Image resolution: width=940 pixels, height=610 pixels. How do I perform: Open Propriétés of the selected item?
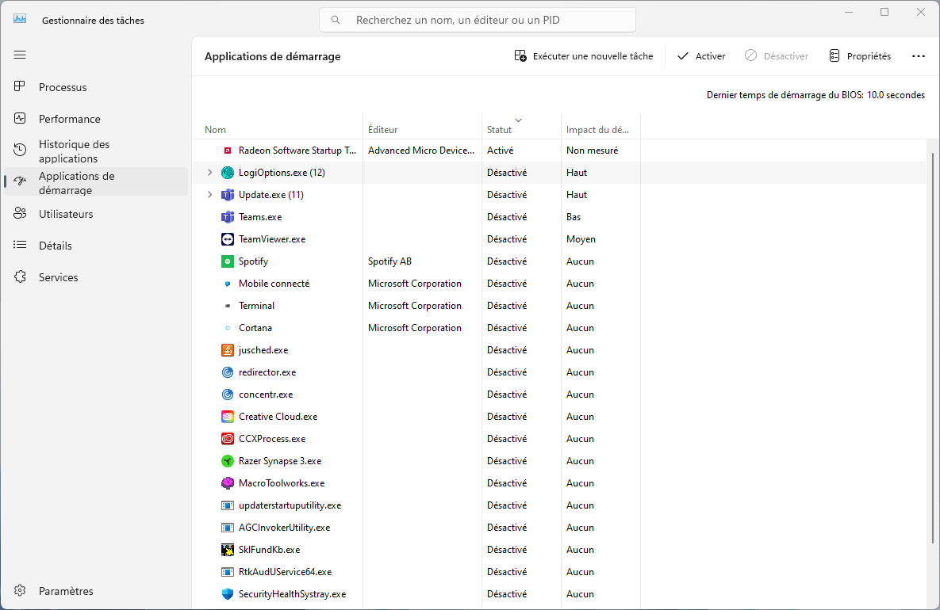click(860, 56)
